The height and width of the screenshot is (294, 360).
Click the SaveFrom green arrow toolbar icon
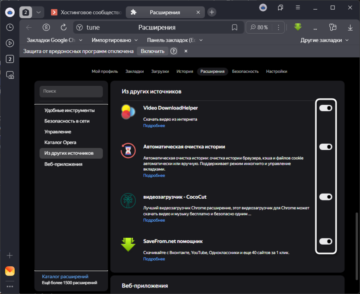coord(298,27)
